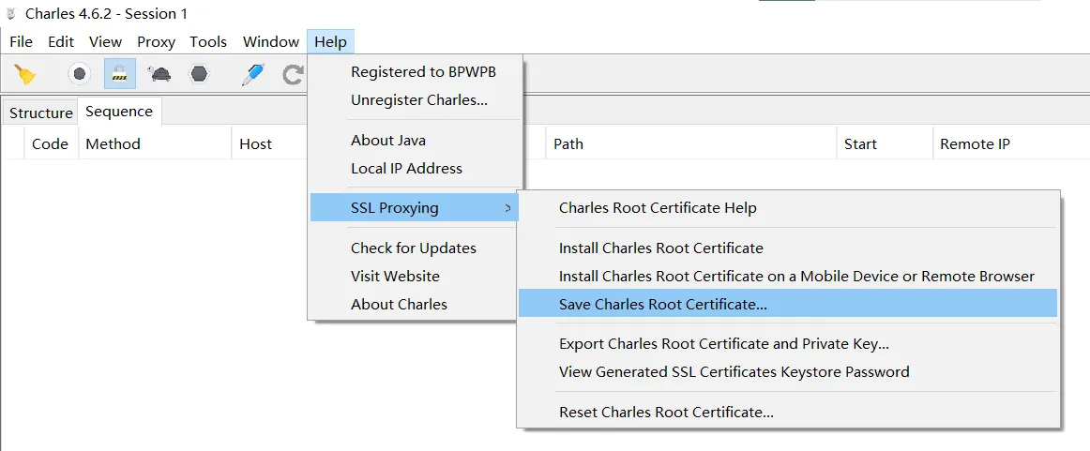The height and width of the screenshot is (451, 1090).
Task: Toggle breakpoints hexagon icon
Action: 200,74
